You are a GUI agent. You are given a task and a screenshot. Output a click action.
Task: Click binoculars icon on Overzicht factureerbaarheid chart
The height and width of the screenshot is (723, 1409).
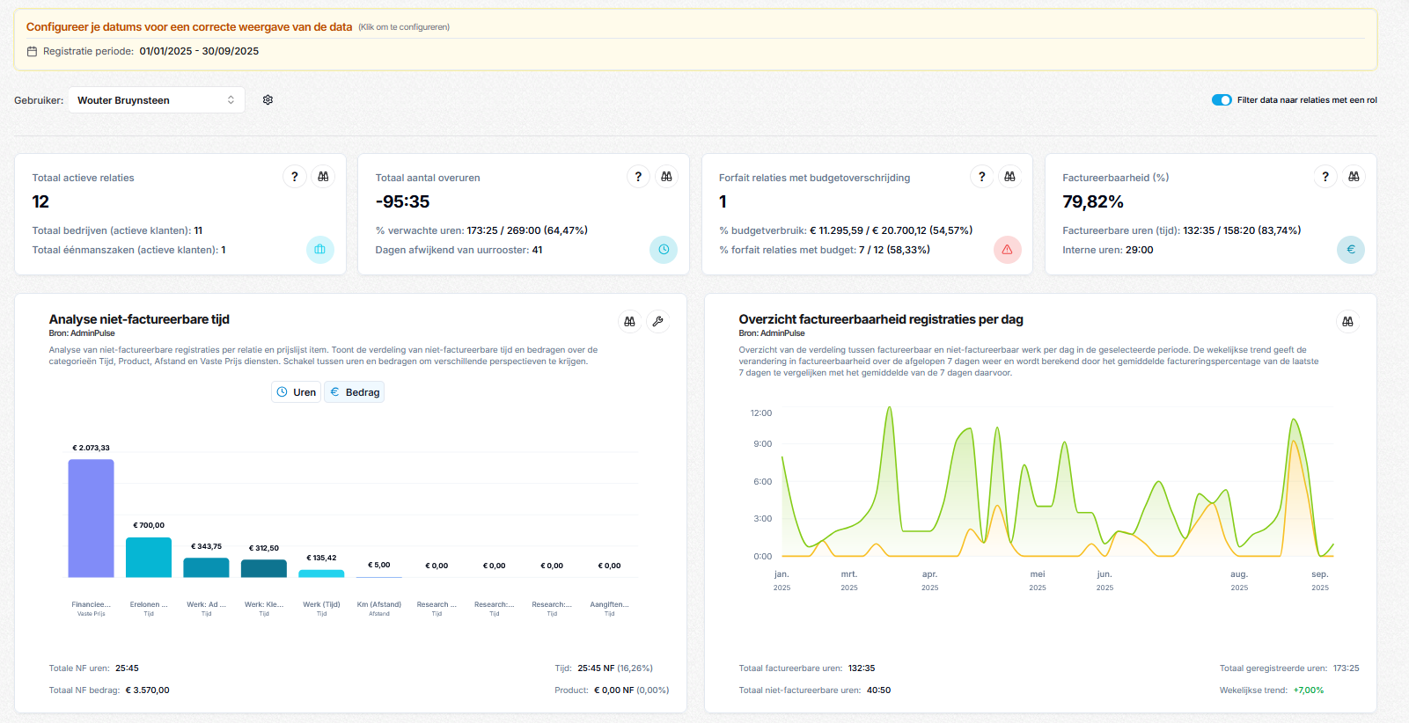point(1347,322)
